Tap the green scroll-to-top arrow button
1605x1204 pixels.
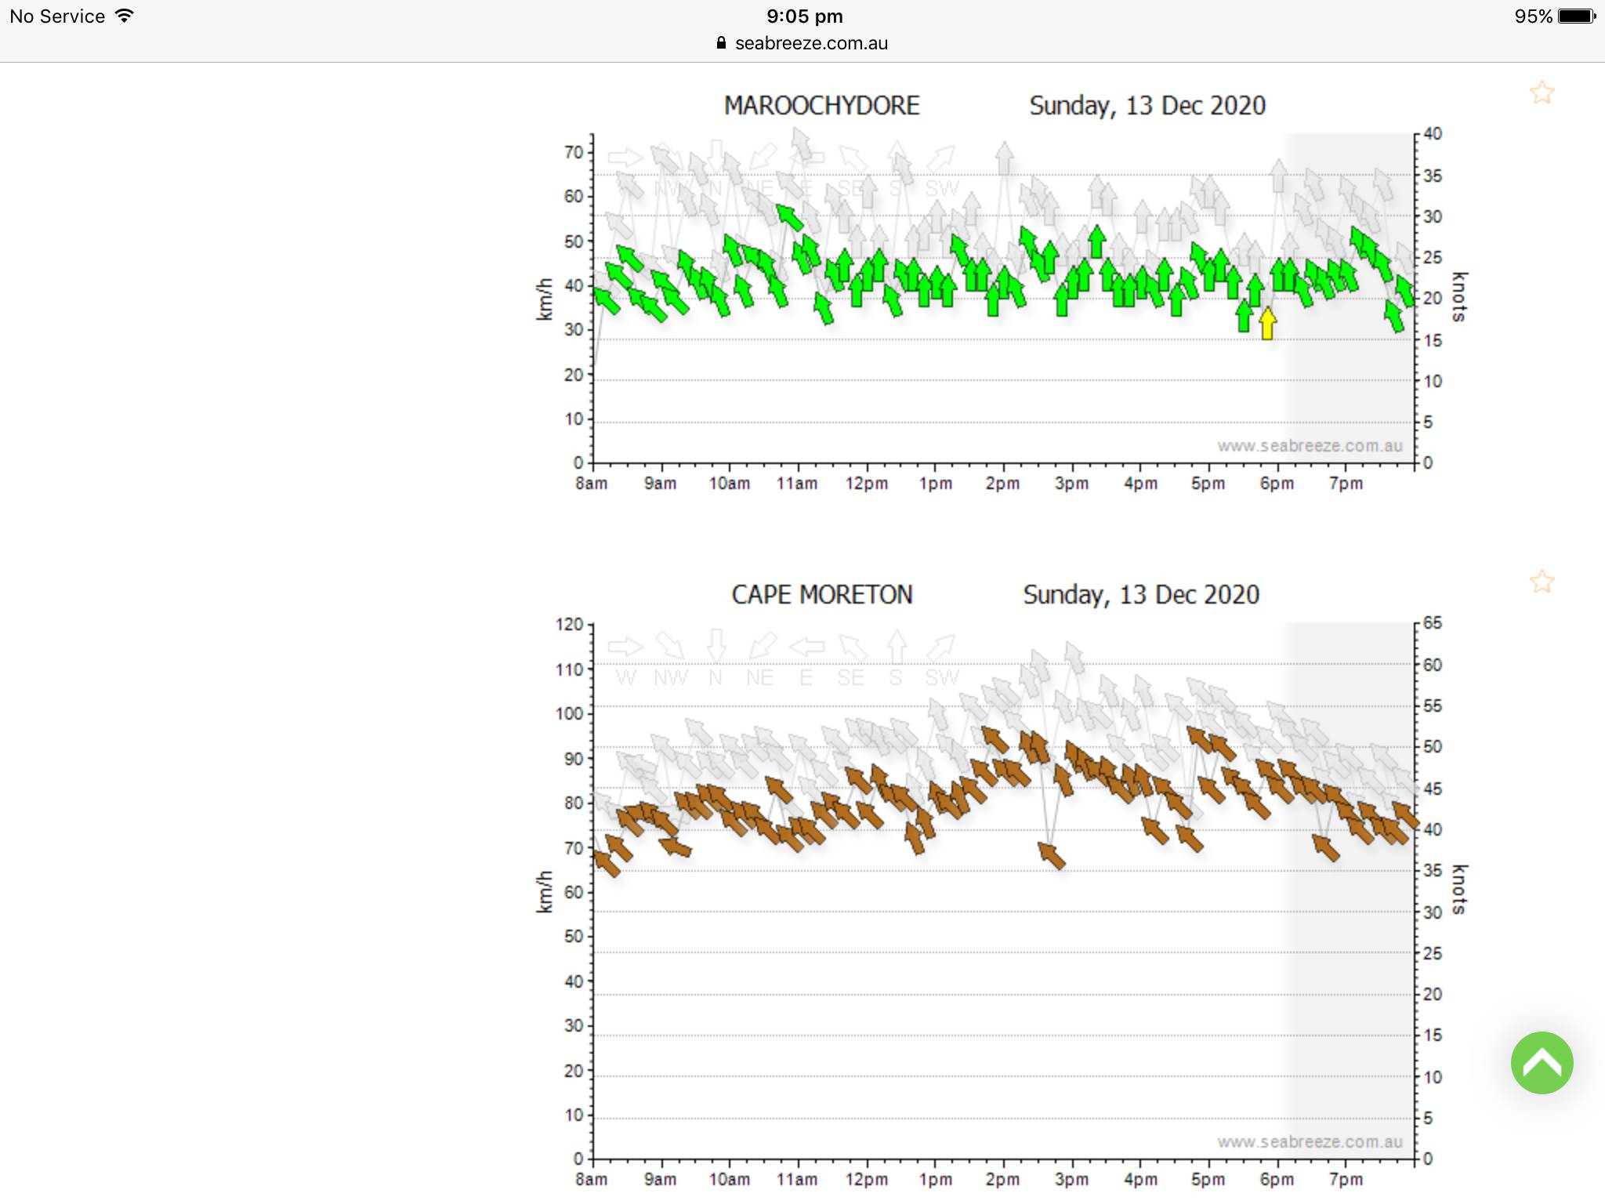[x=1542, y=1063]
